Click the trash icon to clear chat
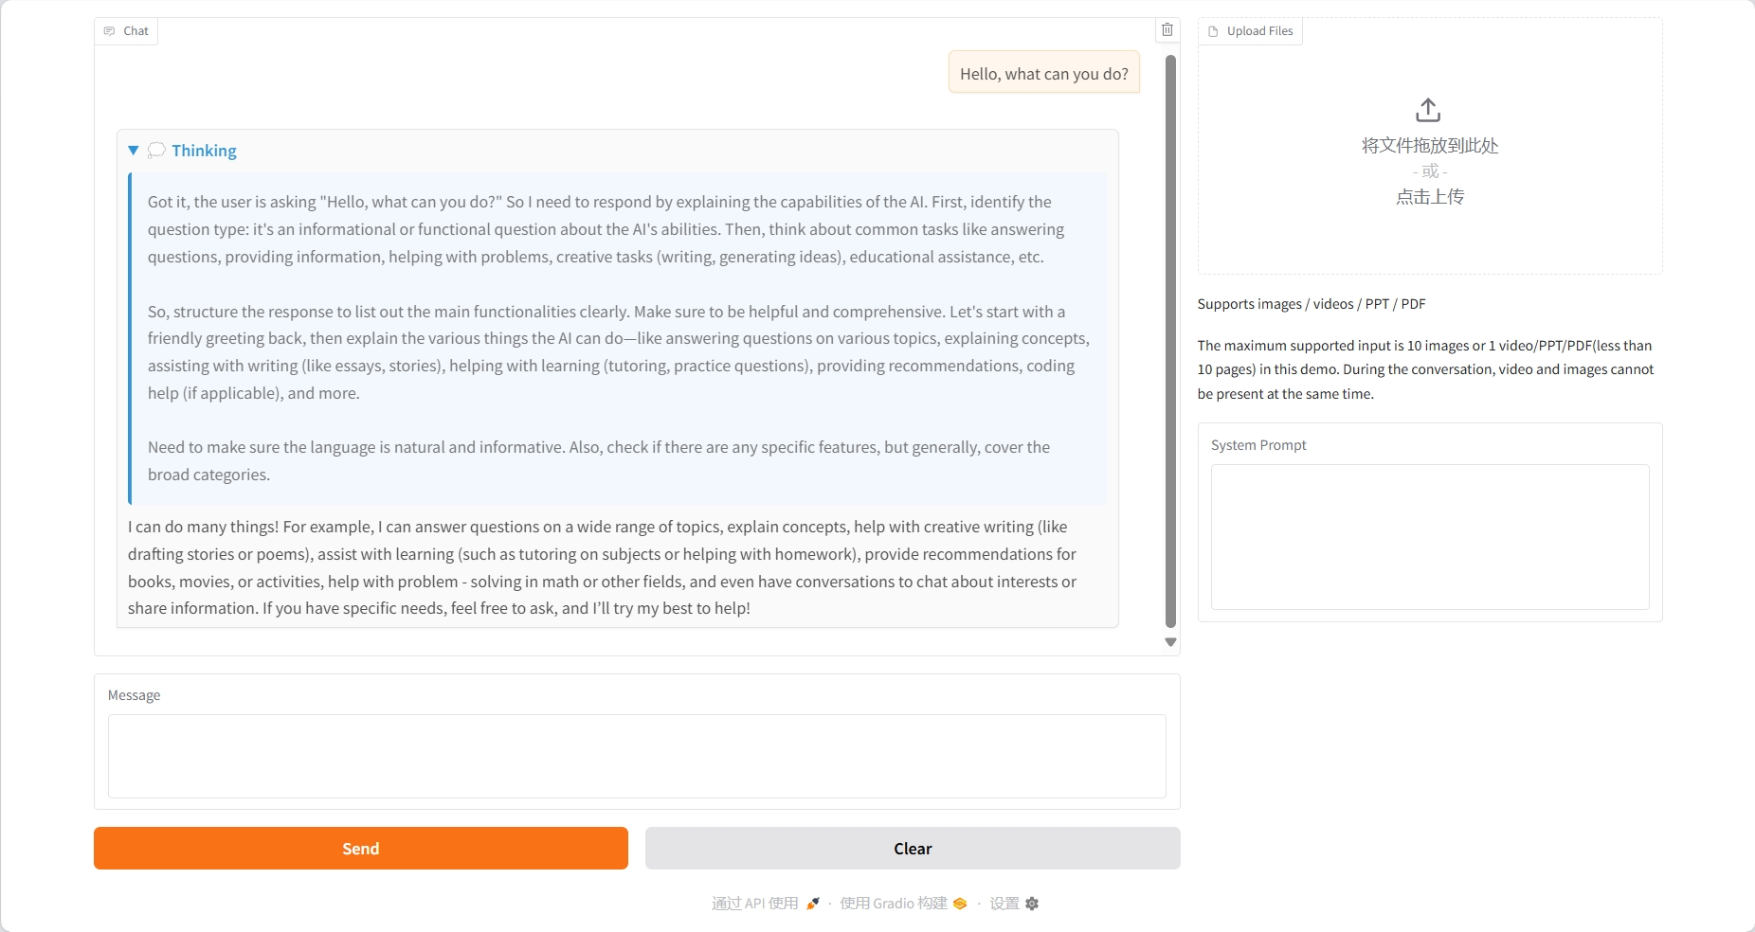1755x932 pixels. click(x=1167, y=30)
